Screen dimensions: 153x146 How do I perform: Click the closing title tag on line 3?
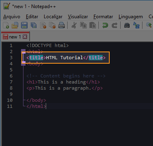(94, 58)
